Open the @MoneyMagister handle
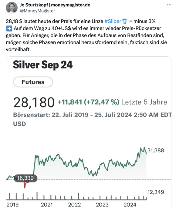Image resolution: width=179 pixels, height=209 pixels. [37, 11]
